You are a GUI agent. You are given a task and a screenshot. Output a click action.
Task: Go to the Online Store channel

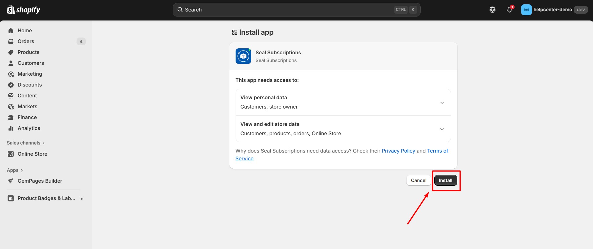pyautogui.click(x=32, y=154)
